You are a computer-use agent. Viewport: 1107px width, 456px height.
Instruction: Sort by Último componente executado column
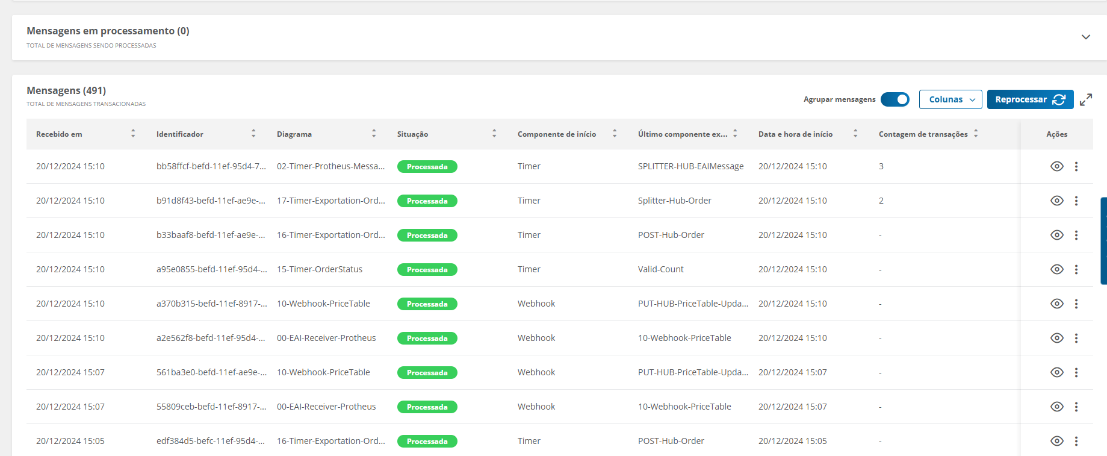735,134
